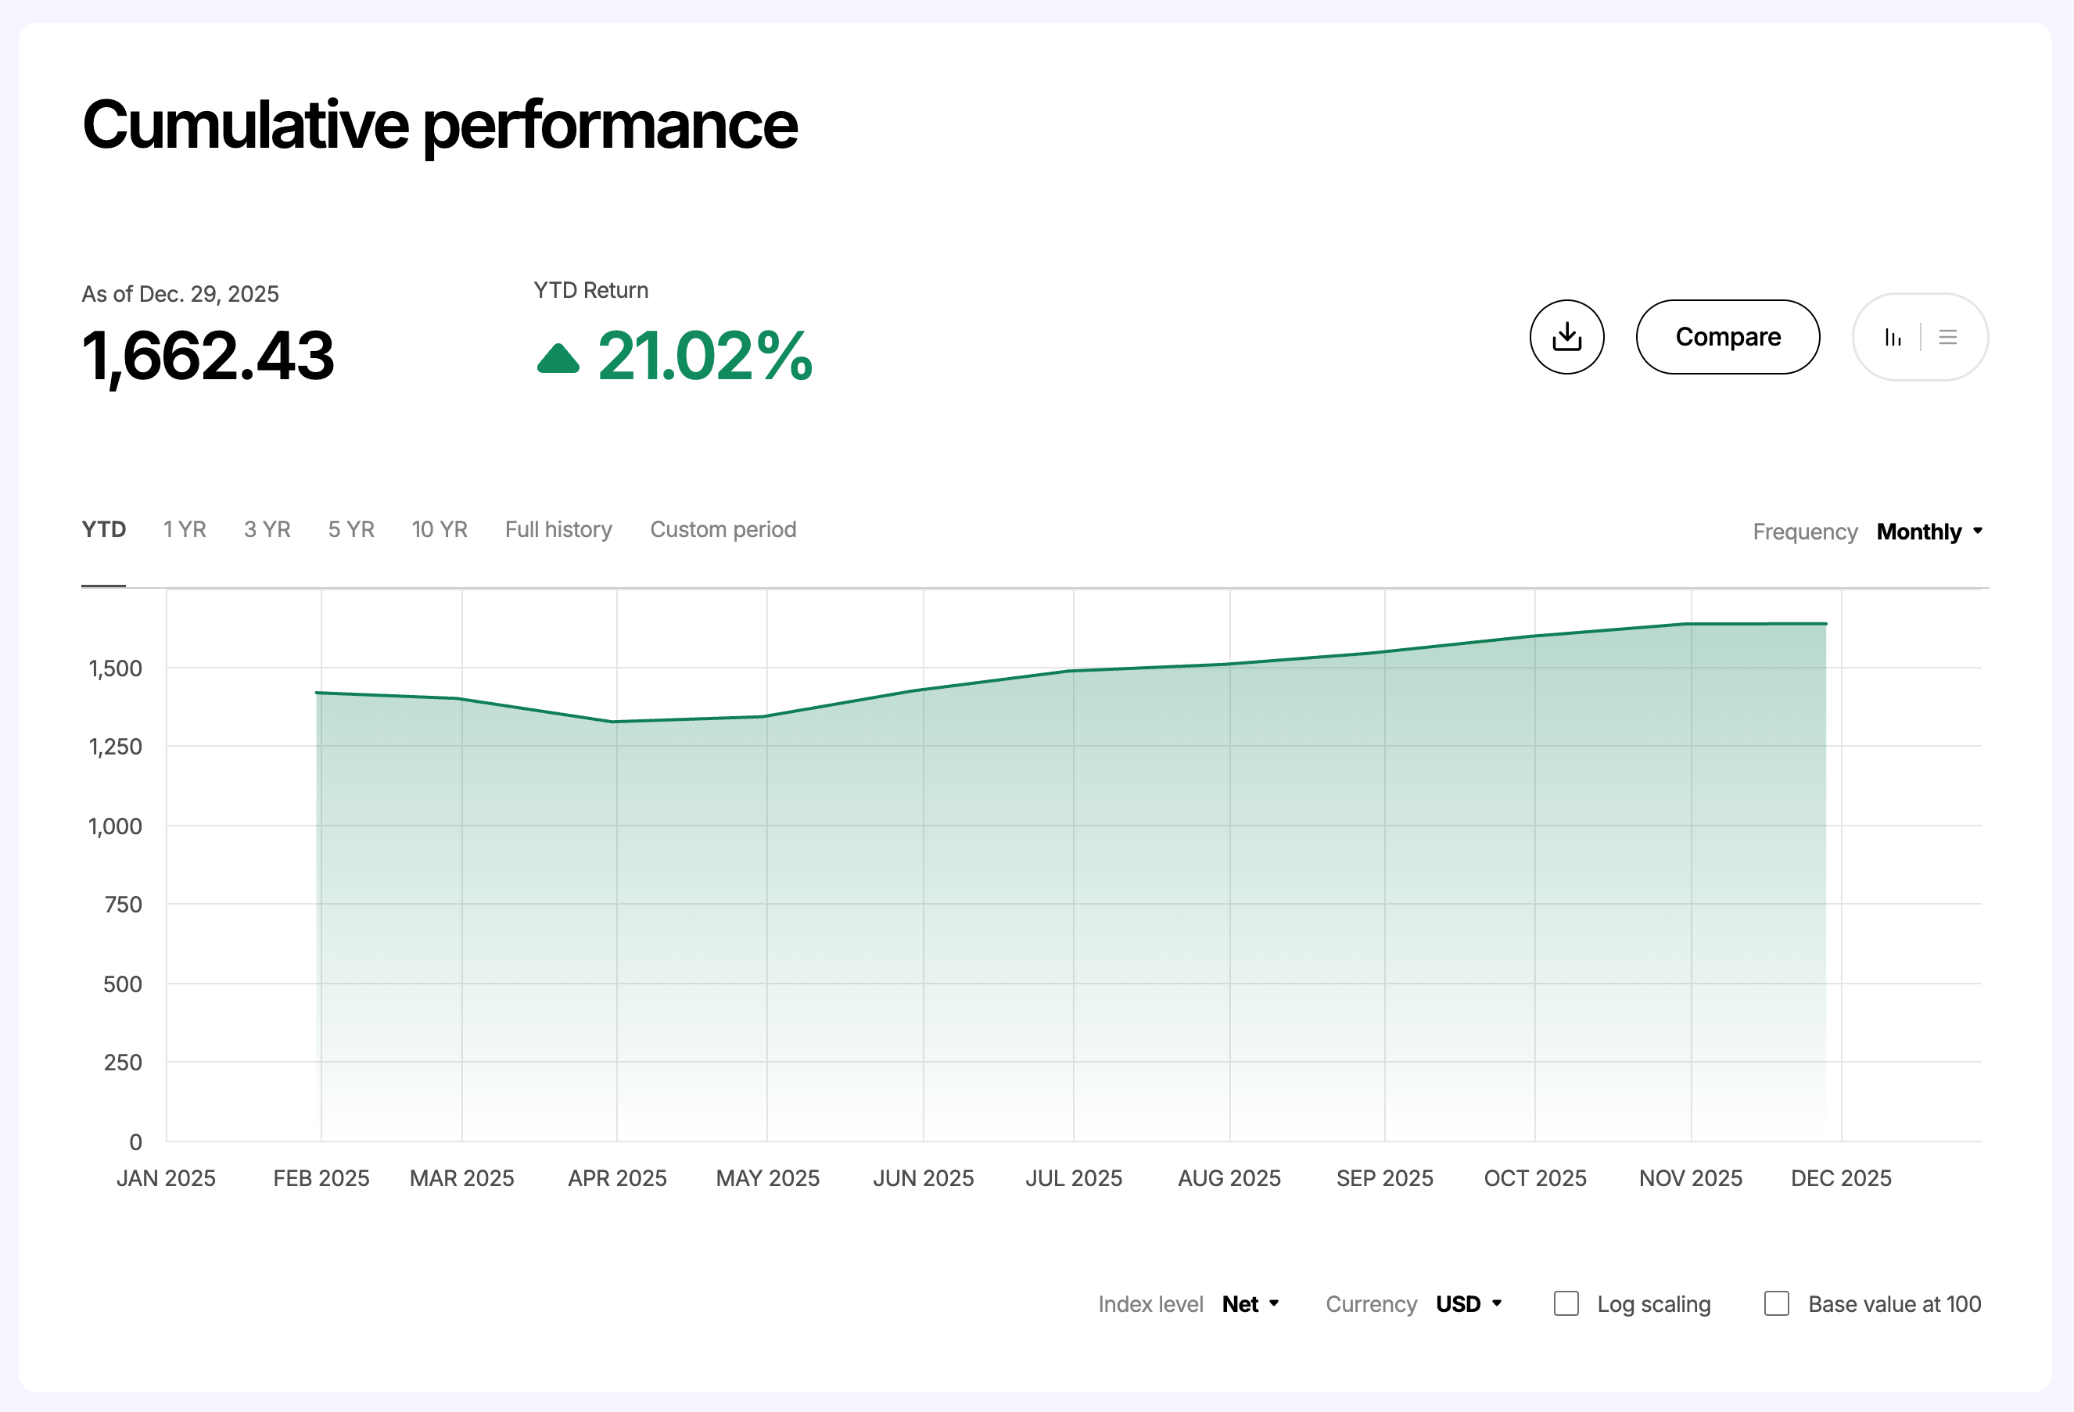Switch to the 3 YR tab

pos(267,530)
